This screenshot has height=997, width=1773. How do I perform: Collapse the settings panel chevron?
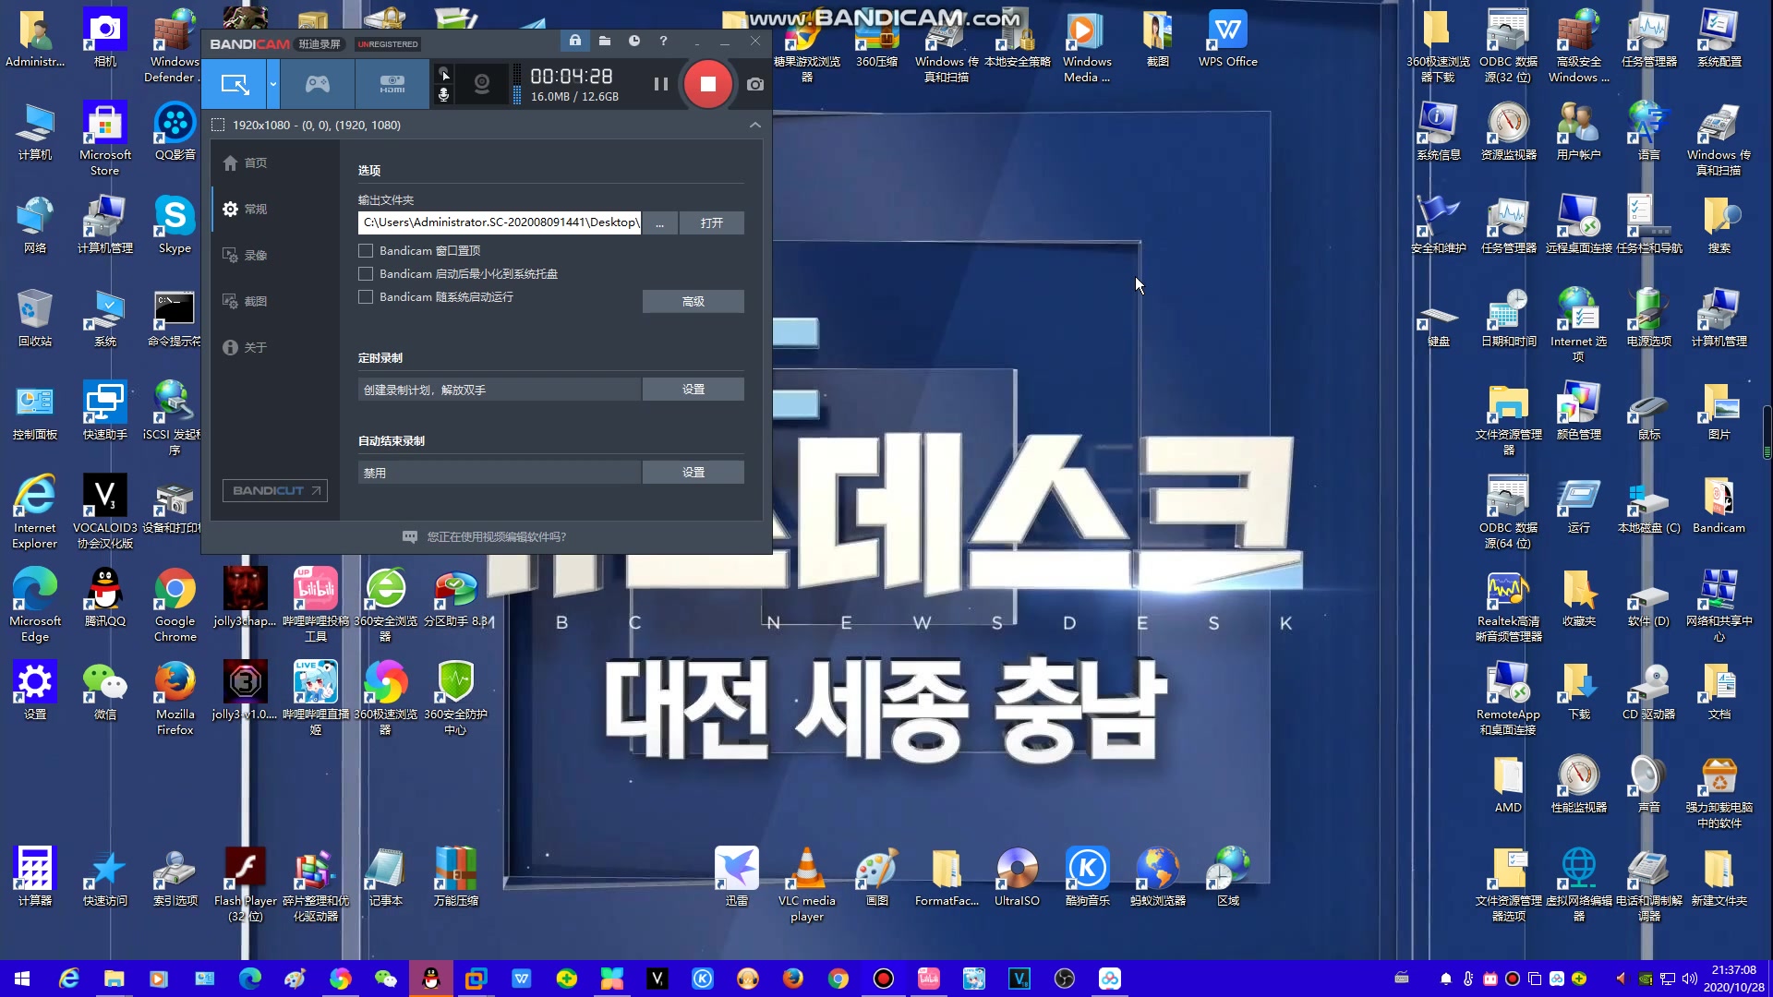755,126
